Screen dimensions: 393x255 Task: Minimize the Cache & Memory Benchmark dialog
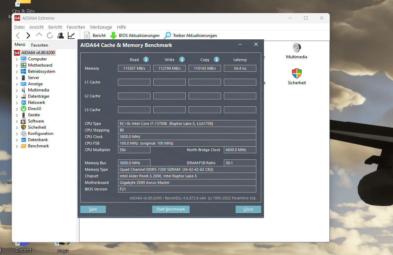coord(240,44)
